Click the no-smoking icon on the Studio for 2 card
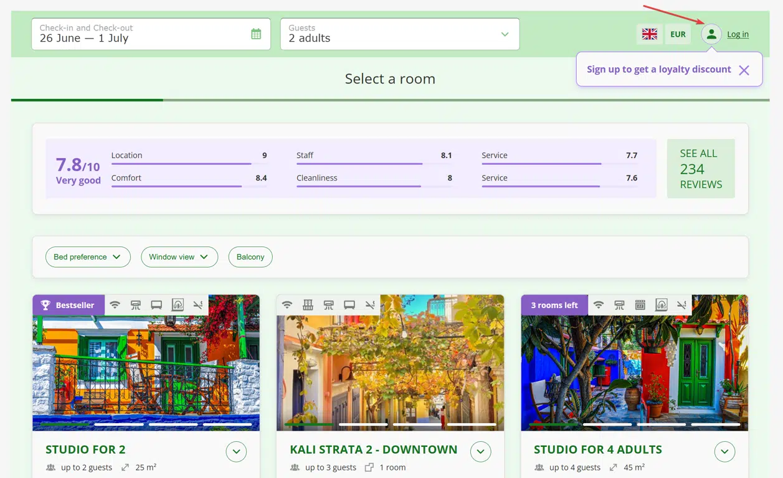 coord(198,305)
